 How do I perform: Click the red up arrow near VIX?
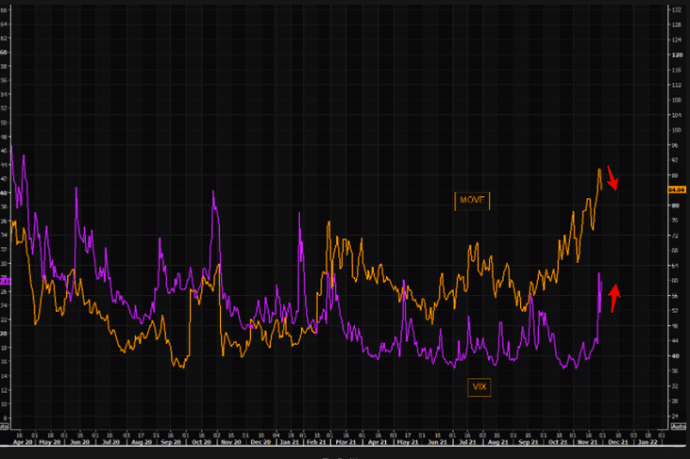coord(614,297)
